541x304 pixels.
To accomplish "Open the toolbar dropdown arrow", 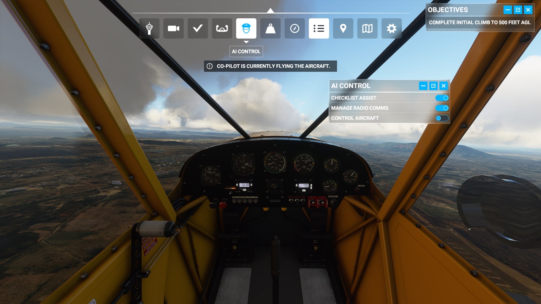I will (270, 11).
